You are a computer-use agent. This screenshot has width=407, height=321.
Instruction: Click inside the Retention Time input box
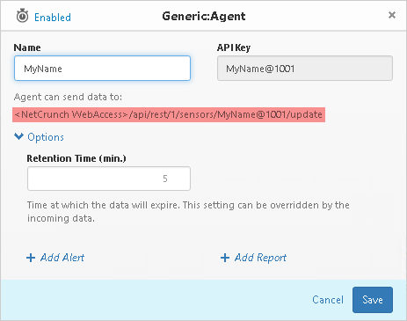(109, 179)
